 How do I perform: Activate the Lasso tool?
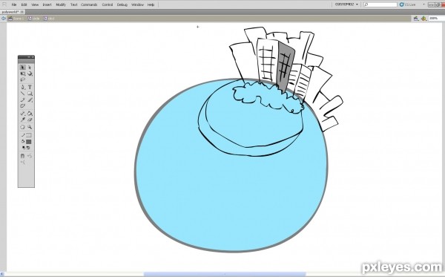(x=23, y=79)
